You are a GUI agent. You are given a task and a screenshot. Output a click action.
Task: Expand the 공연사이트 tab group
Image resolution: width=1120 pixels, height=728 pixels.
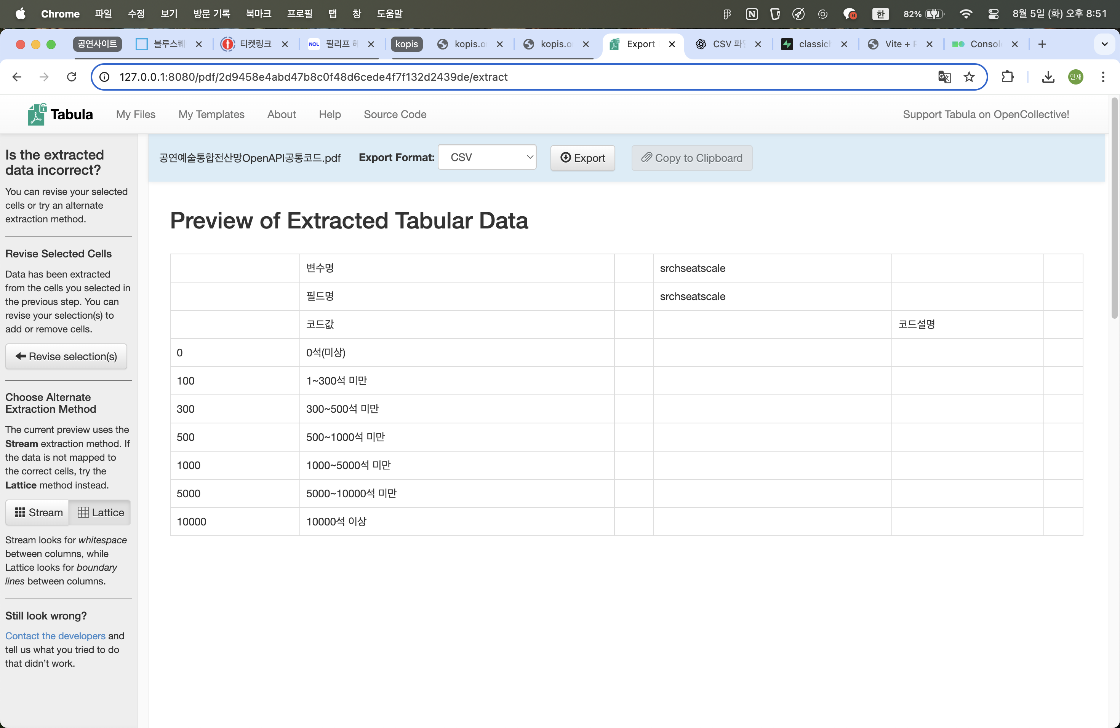97,44
